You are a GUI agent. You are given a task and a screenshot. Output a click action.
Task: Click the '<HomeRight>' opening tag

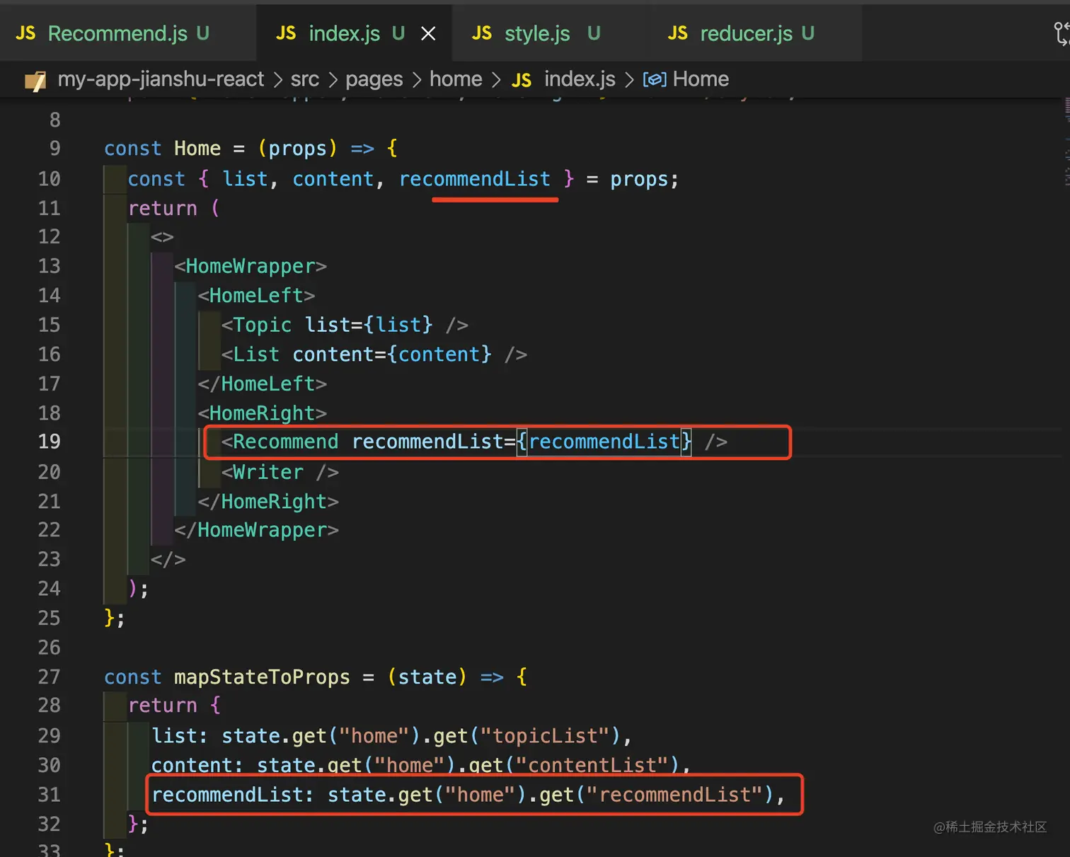(x=263, y=413)
